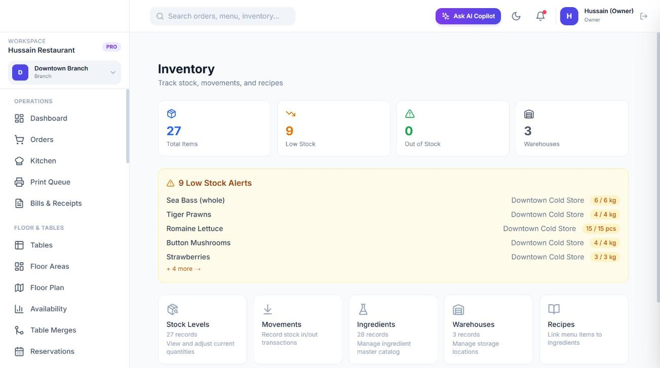The height and width of the screenshot is (368, 660).
Task: Click the sidebar scrollbar thumb
Action: (x=128, y=126)
